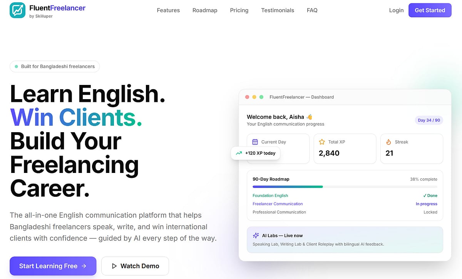Click the star icon beside Total XP

(x=322, y=142)
